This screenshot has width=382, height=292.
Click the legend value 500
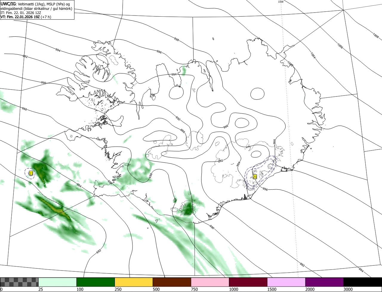[156, 289]
